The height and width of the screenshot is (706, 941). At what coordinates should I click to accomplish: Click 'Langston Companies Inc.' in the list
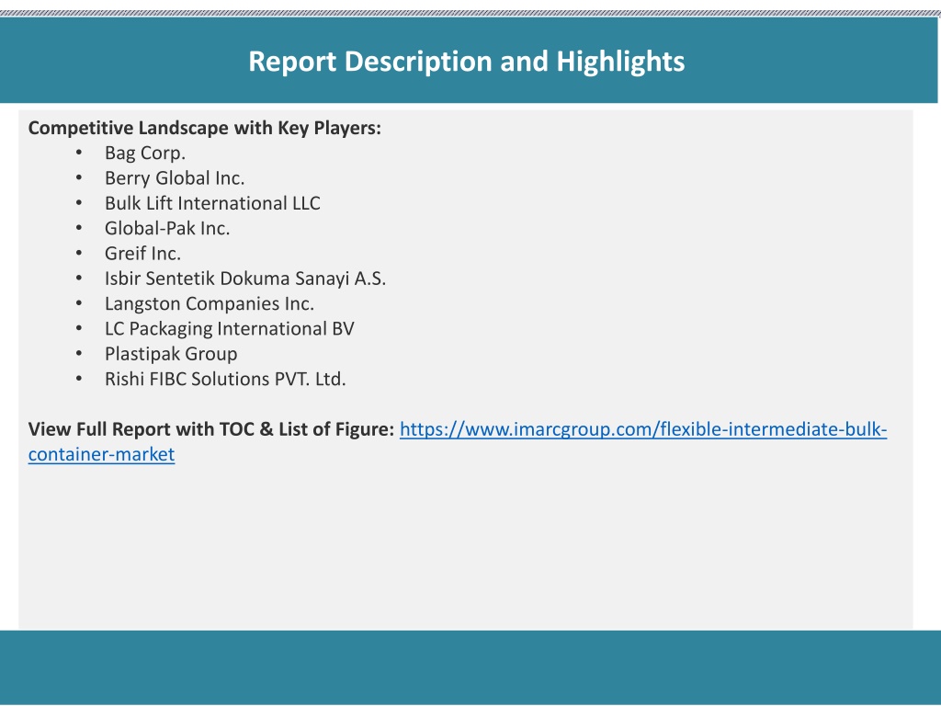pyautogui.click(x=210, y=303)
